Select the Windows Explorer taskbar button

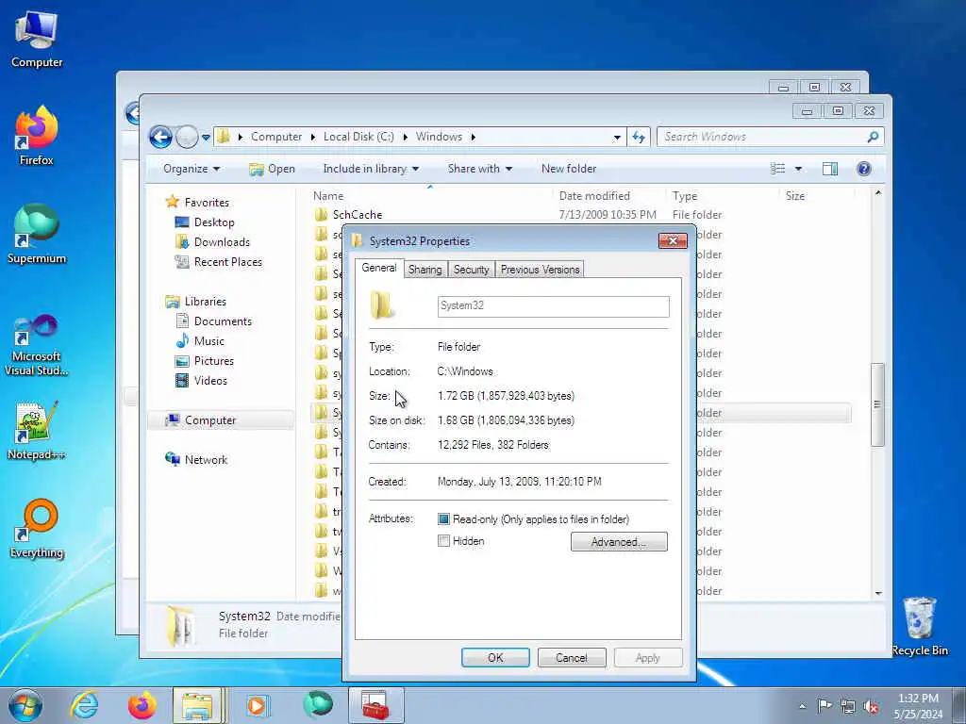(x=198, y=705)
